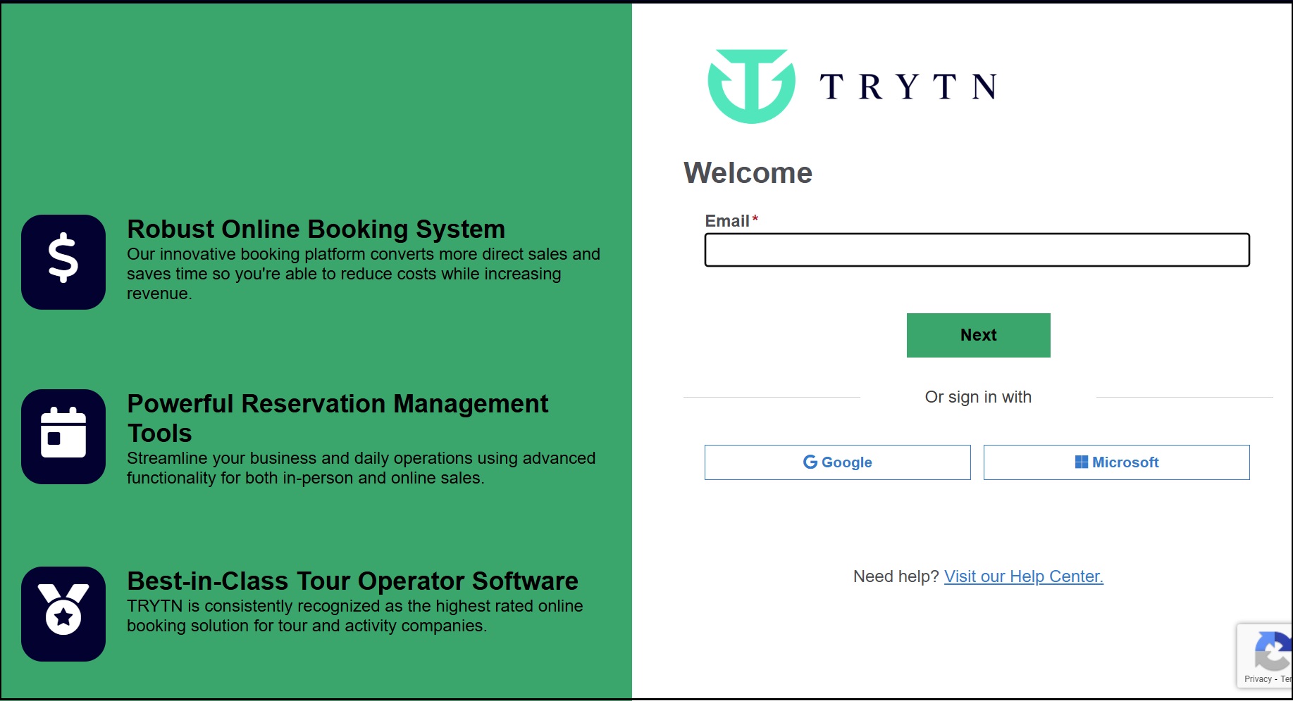Viewport: 1293px width, 701px height.
Task: Click the dollar sign booking icon
Action: pyautogui.click(x=63, y=262)
